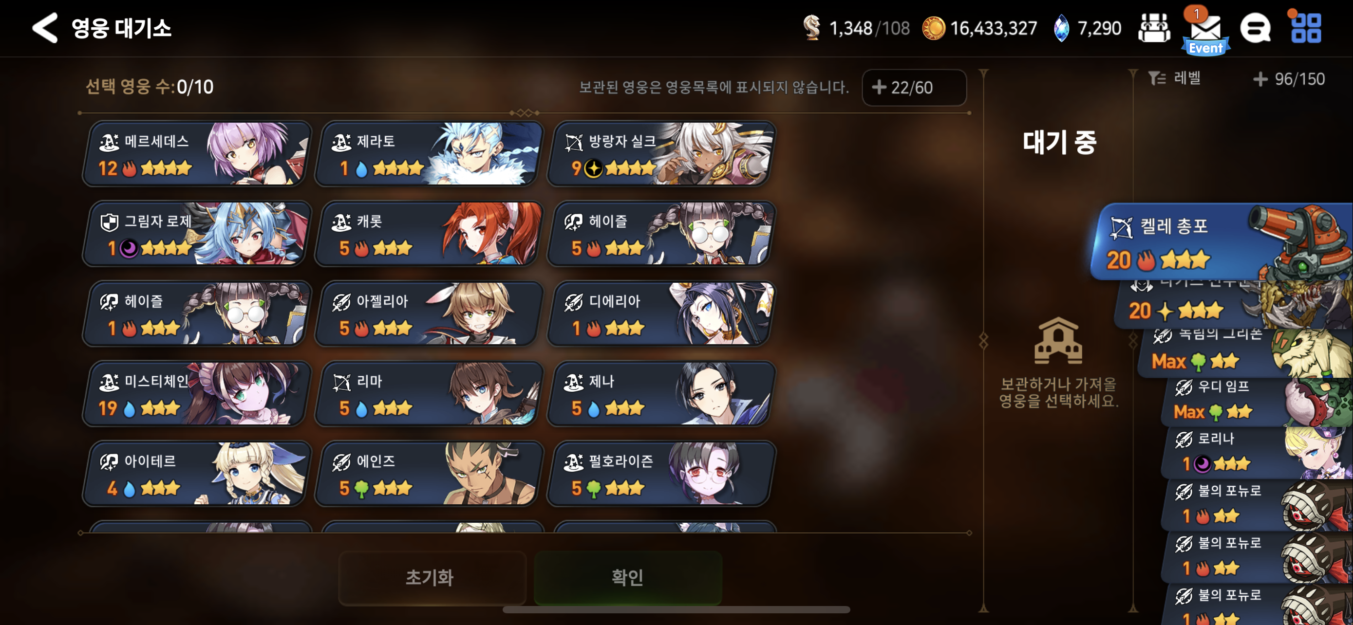This screenshot has width=1353, height=625.
Task: Select the 제라토 hero card
Action: [x=429, y=154]
